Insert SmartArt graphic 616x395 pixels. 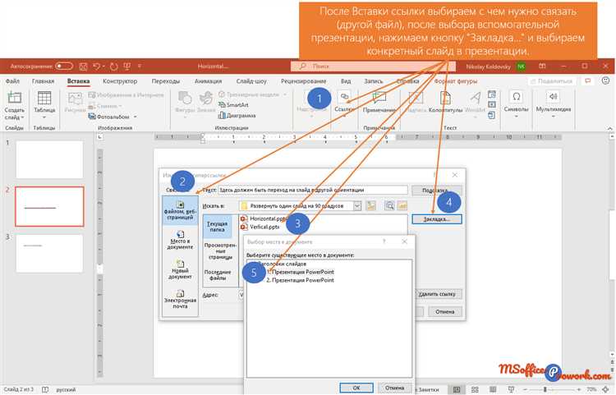click(233, 105)
